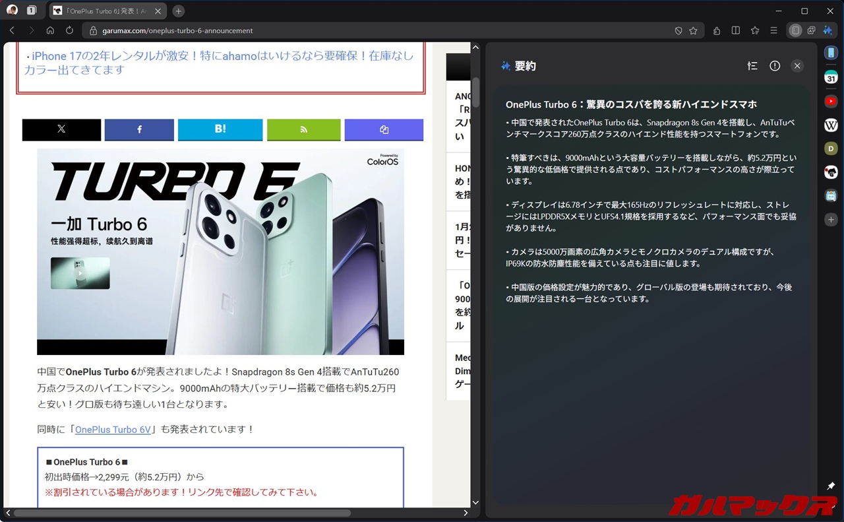Pin the side panel with the pin icon
The image size is (844, 522).
point(831,486)
